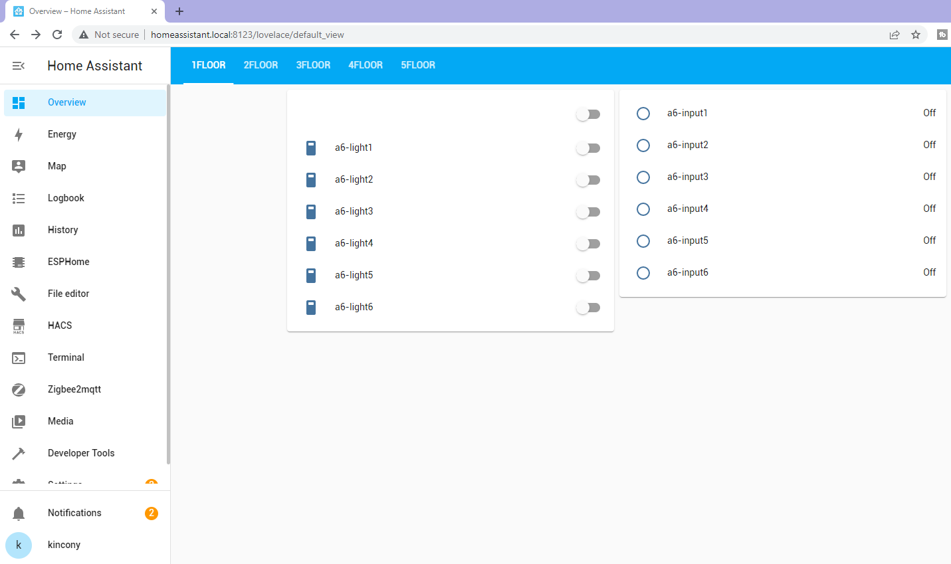
Task: Go to Logbook in the sidebar
Action: click(x=66, y=198)
